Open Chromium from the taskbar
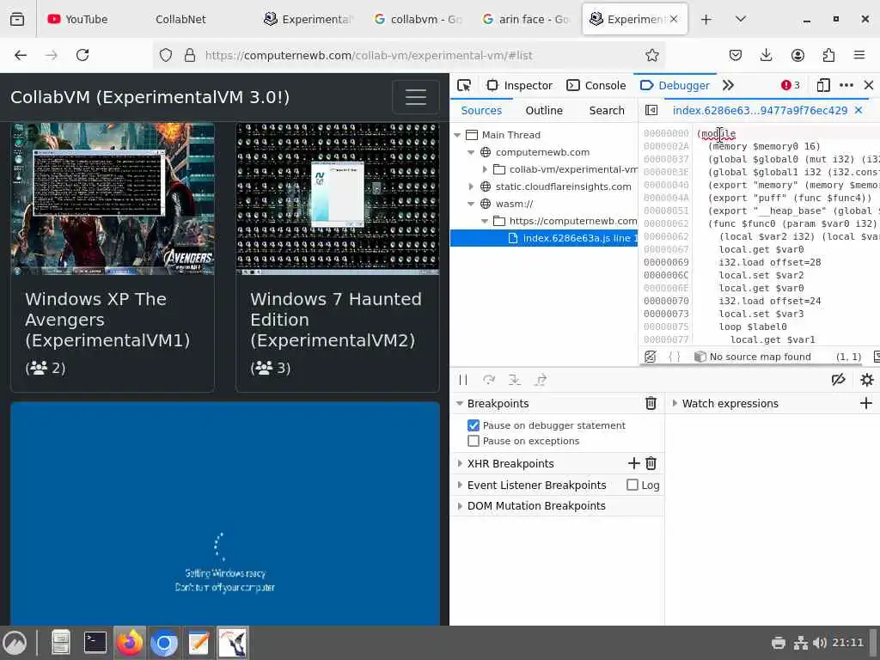This screenshot has width=880, height=660. coord(164,643)
